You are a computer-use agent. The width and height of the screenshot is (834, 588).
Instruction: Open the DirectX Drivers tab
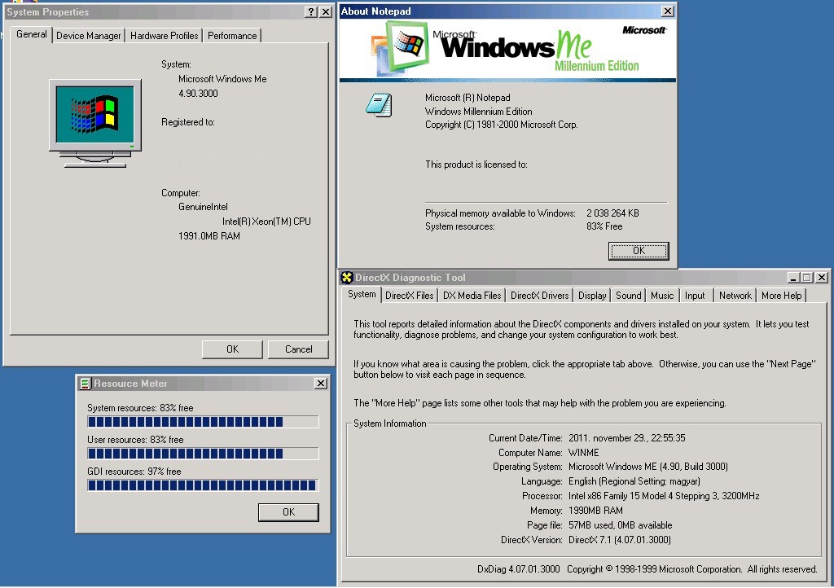pos(539,296)
